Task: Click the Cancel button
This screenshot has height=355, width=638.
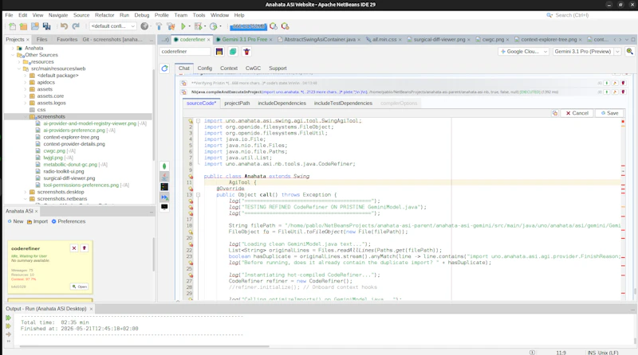Action: (577, 113)
